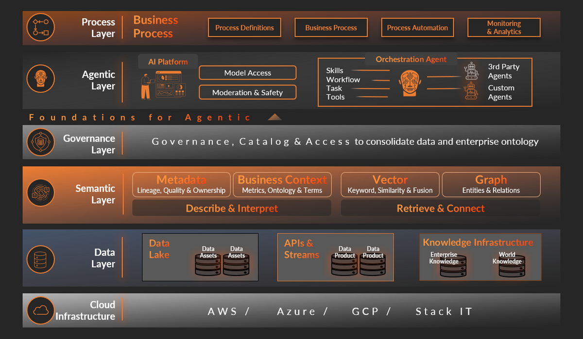
Task: Select the 3rd Party Agents robot icon
Action: coord(471,71)
